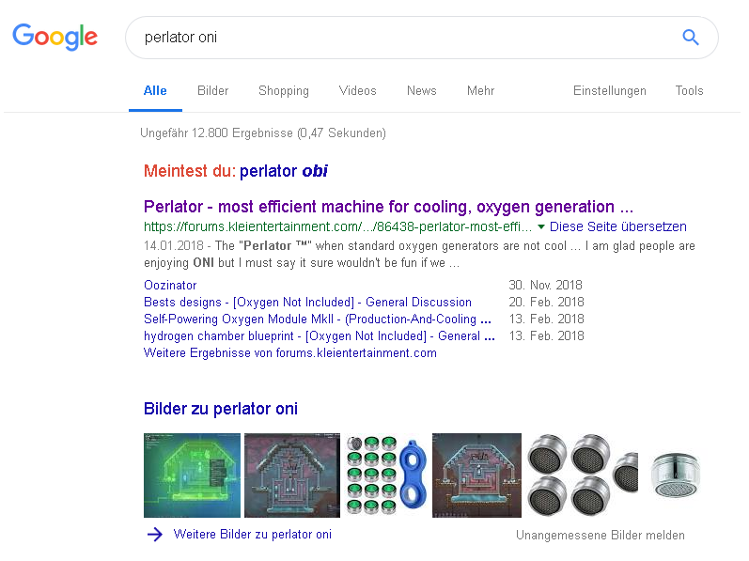Open the Tools options
749x561 pixels.
tap(689, 91)
